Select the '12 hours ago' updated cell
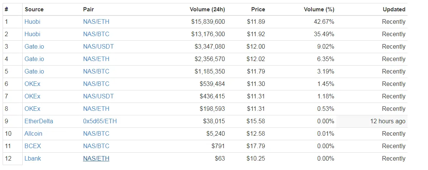The height and width of the screenshot is (170, 428). coord(372,121)
